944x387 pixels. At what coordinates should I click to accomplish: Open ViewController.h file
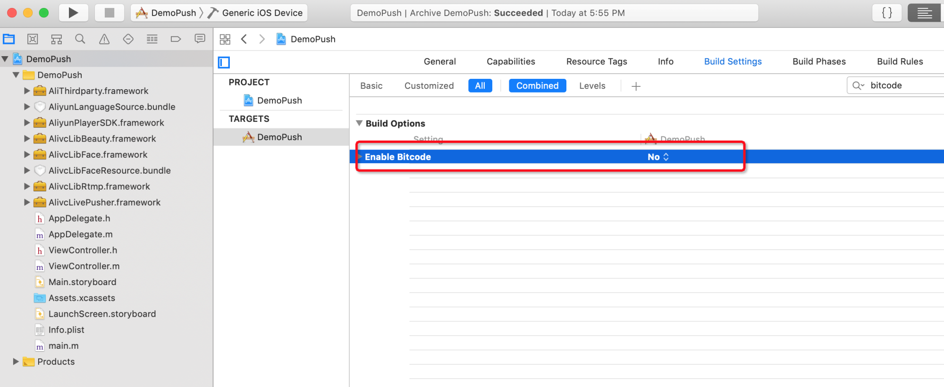(83, 250)
